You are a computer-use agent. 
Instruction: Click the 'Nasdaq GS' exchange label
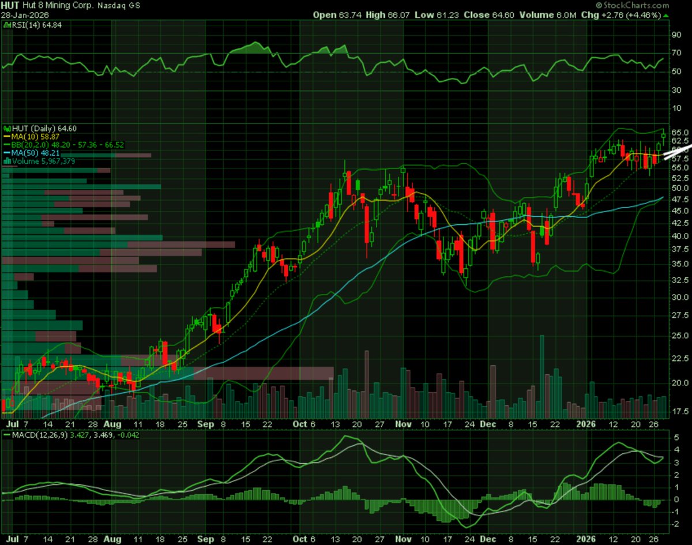[x=118, y=5]
